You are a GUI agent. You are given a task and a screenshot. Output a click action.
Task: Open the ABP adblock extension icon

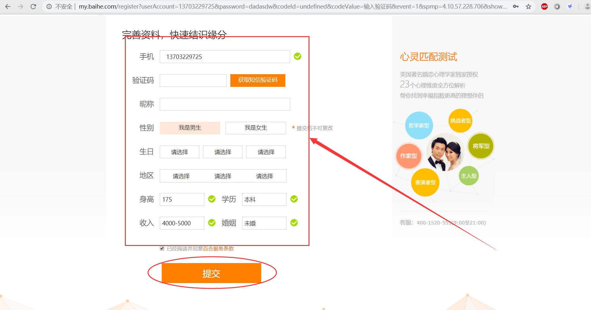[x=544, y=6]
